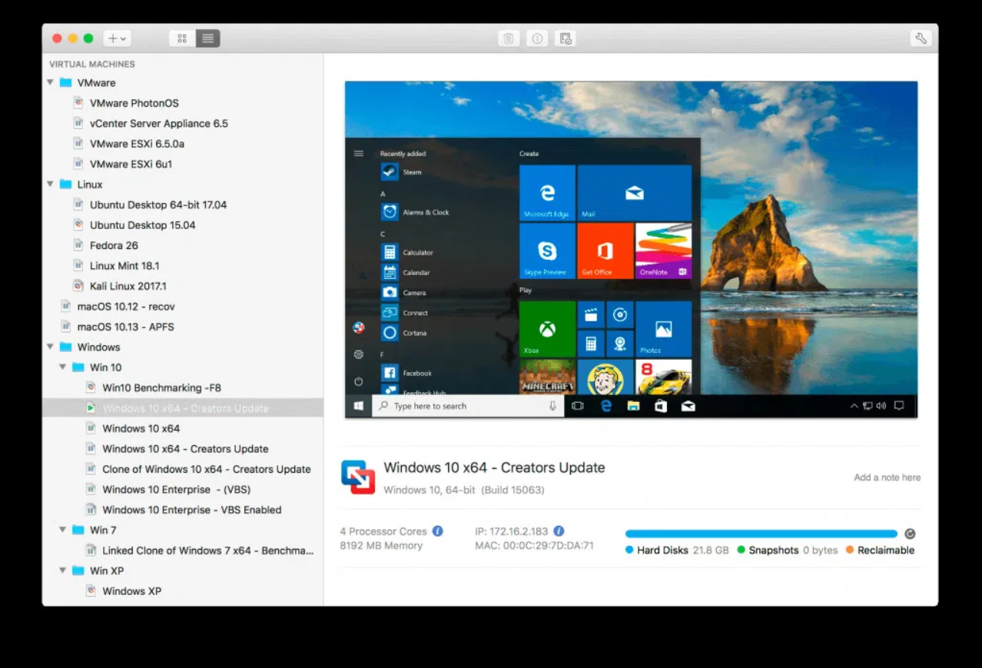
Task: Open the + add virtual machine dropdown
Action: point(117,38)
